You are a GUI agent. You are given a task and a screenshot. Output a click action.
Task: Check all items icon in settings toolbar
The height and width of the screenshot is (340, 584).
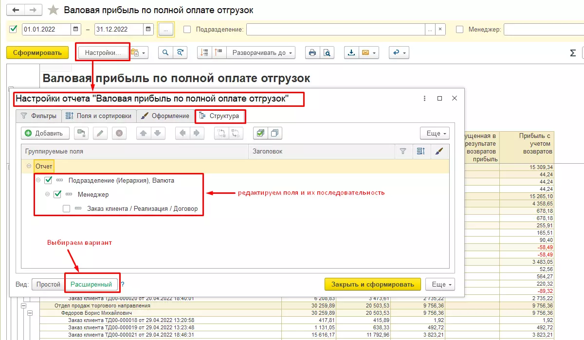pos(260,133)
